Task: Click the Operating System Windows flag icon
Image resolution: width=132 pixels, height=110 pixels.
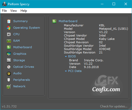Action: pos(9,28)
